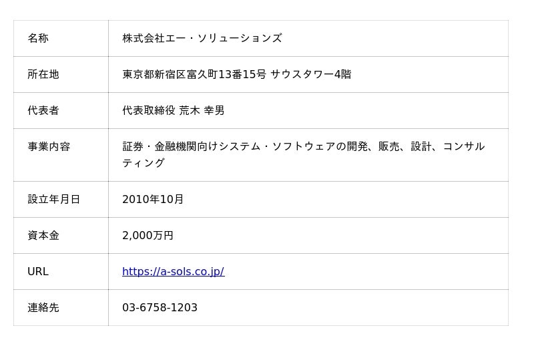Click the 名称 row label
The width and height of the screenshot is (534, 346).
tap(38, 39)
